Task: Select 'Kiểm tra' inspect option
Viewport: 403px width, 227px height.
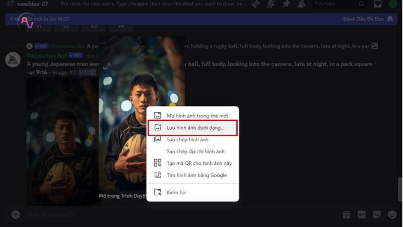Action: pos(192,192)
